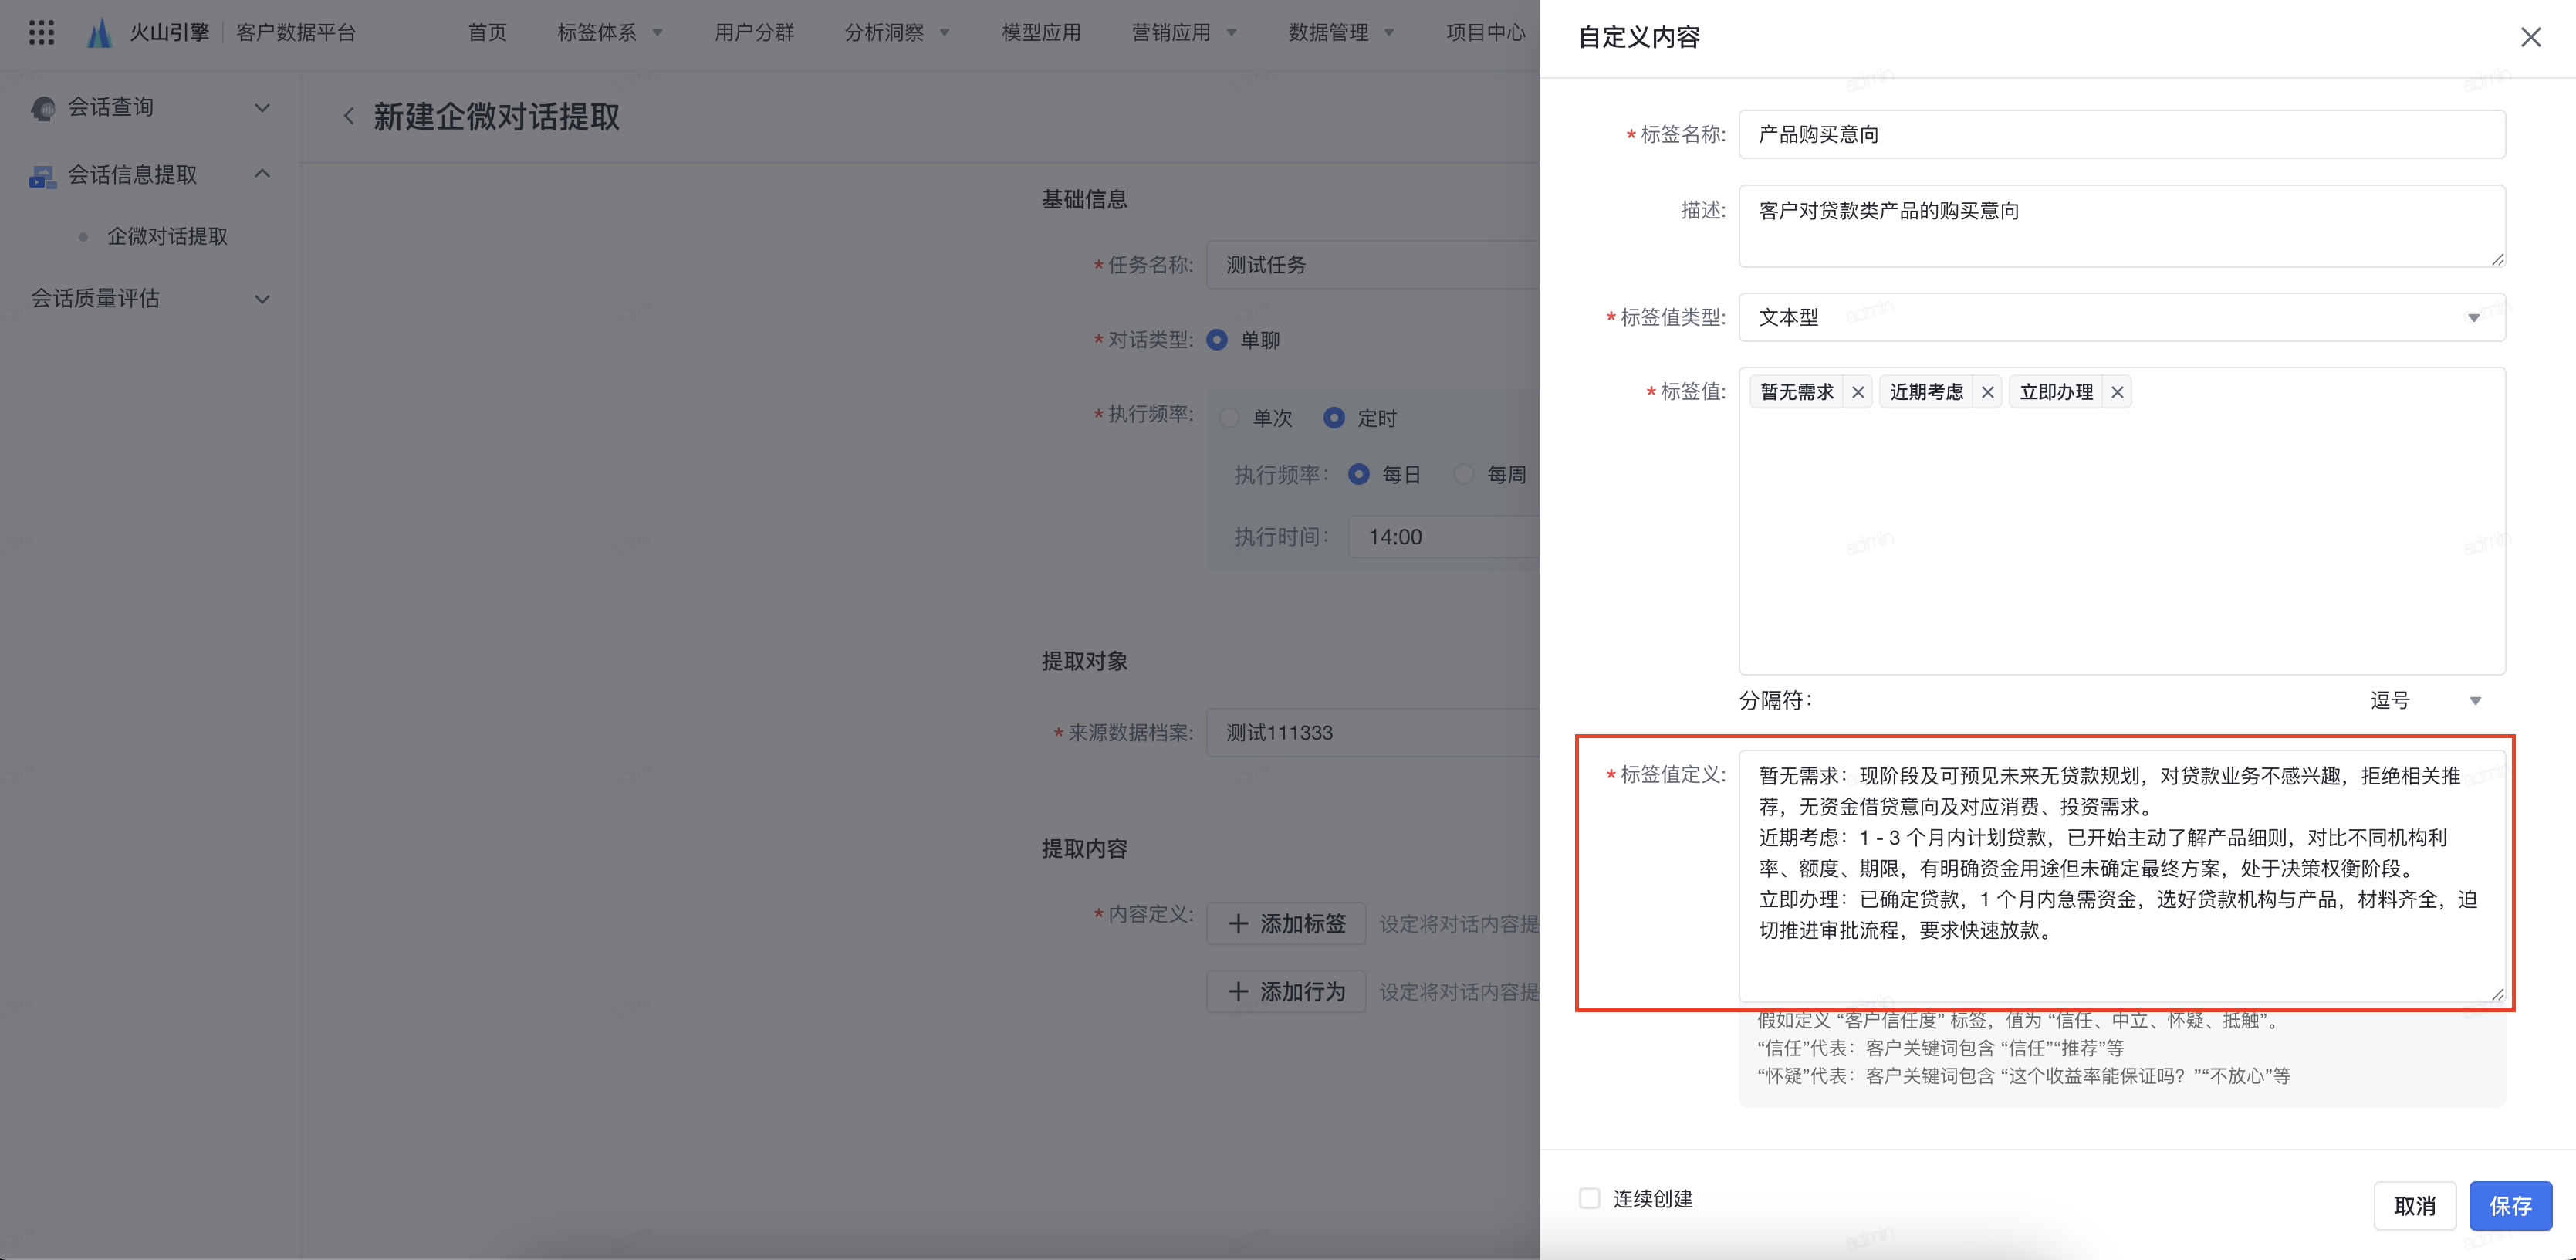This screenshot has width=2576, height=1260.
Task: Collapse the 会话信息提取 sidebar section
Action: 262,174
